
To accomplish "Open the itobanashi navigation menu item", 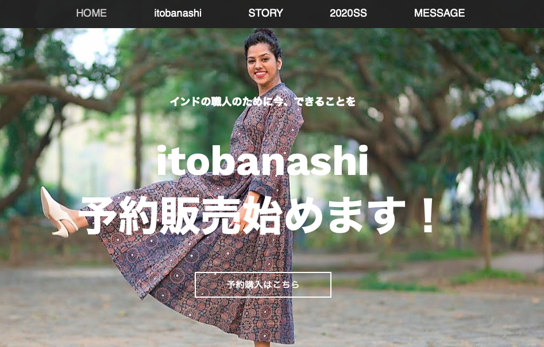I will pos(178,13).
